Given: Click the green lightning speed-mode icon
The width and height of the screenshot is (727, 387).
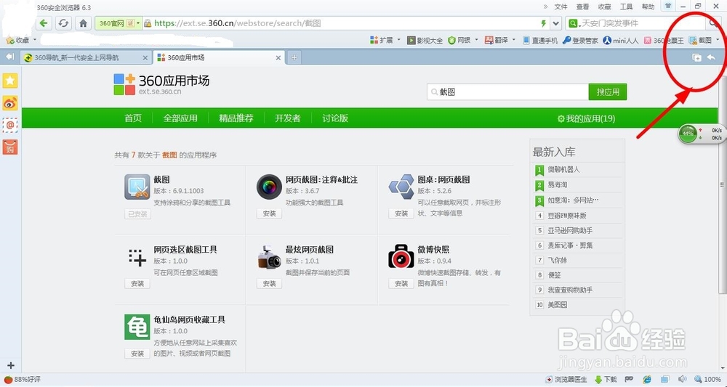Looking at the screenshot, I should click(x=544, y=23).
